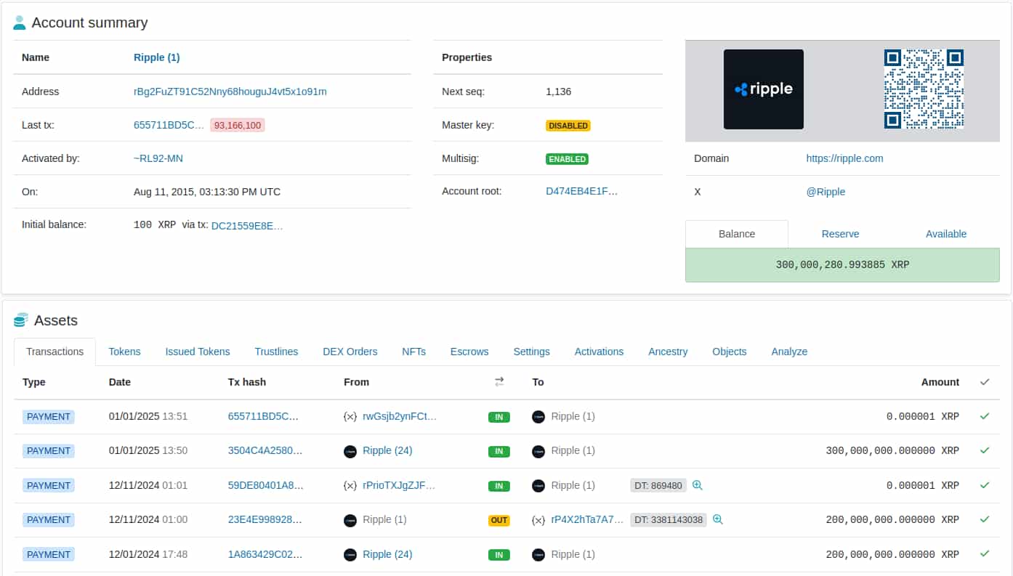This screenshot has height=576, width=1013.
Task: Open the https://ripple.com domain link
Action: 844,158
